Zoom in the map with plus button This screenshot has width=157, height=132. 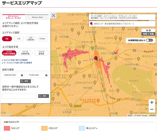tap(152, 102)
